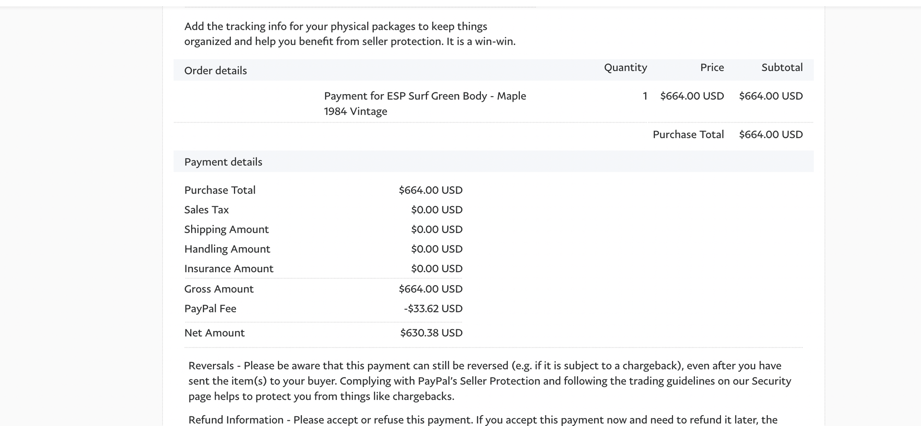This screenshot has height=426, width=921.
Task: Click the Shipping Amount label
Action: coord(227,229)
